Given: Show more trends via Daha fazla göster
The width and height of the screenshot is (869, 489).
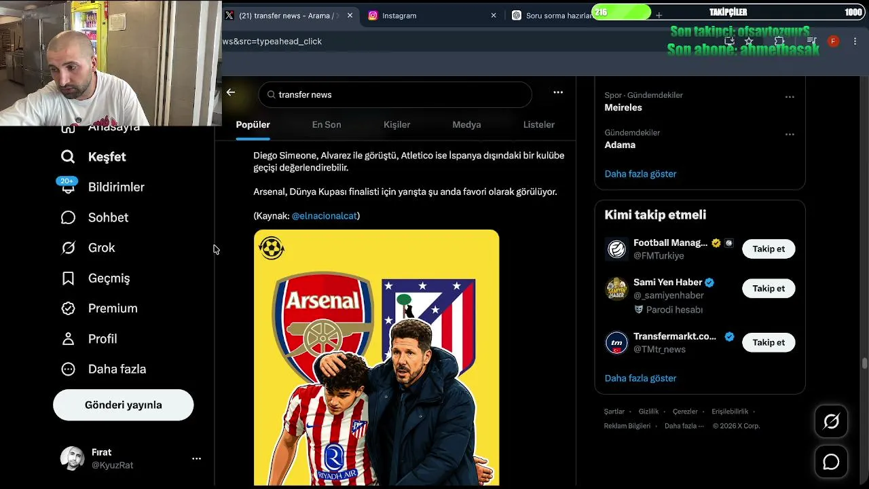Looking at the screenshot, I should click(x=640, y=174).
